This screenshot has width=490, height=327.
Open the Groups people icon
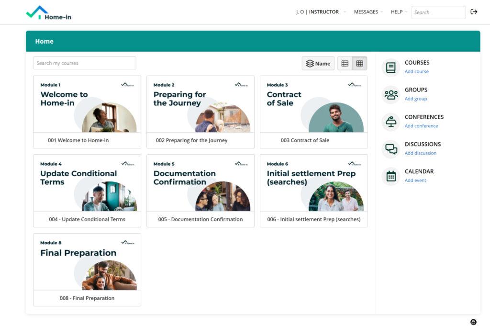(x=390, y=95)
